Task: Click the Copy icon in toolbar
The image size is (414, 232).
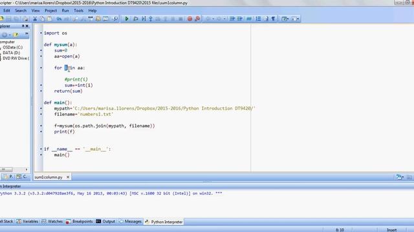Action: (42, 19)
